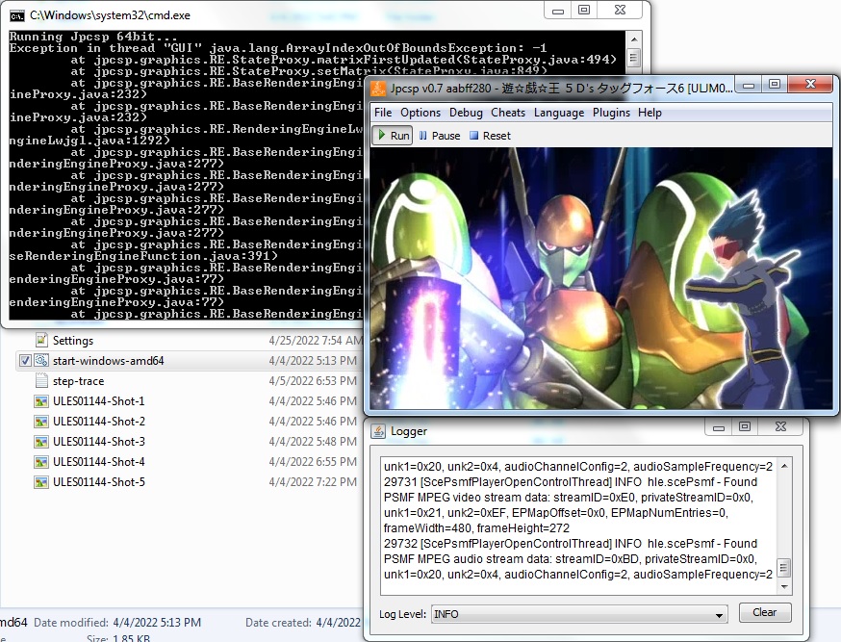This screenshot has width=841, height=642.
Task: Click the Run button in Jpcsp toolbar
Action: 393,136
